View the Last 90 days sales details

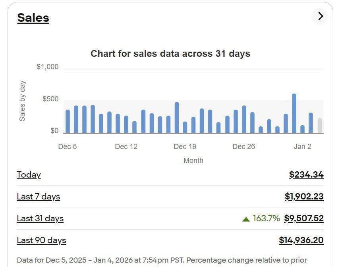point(41,240)
